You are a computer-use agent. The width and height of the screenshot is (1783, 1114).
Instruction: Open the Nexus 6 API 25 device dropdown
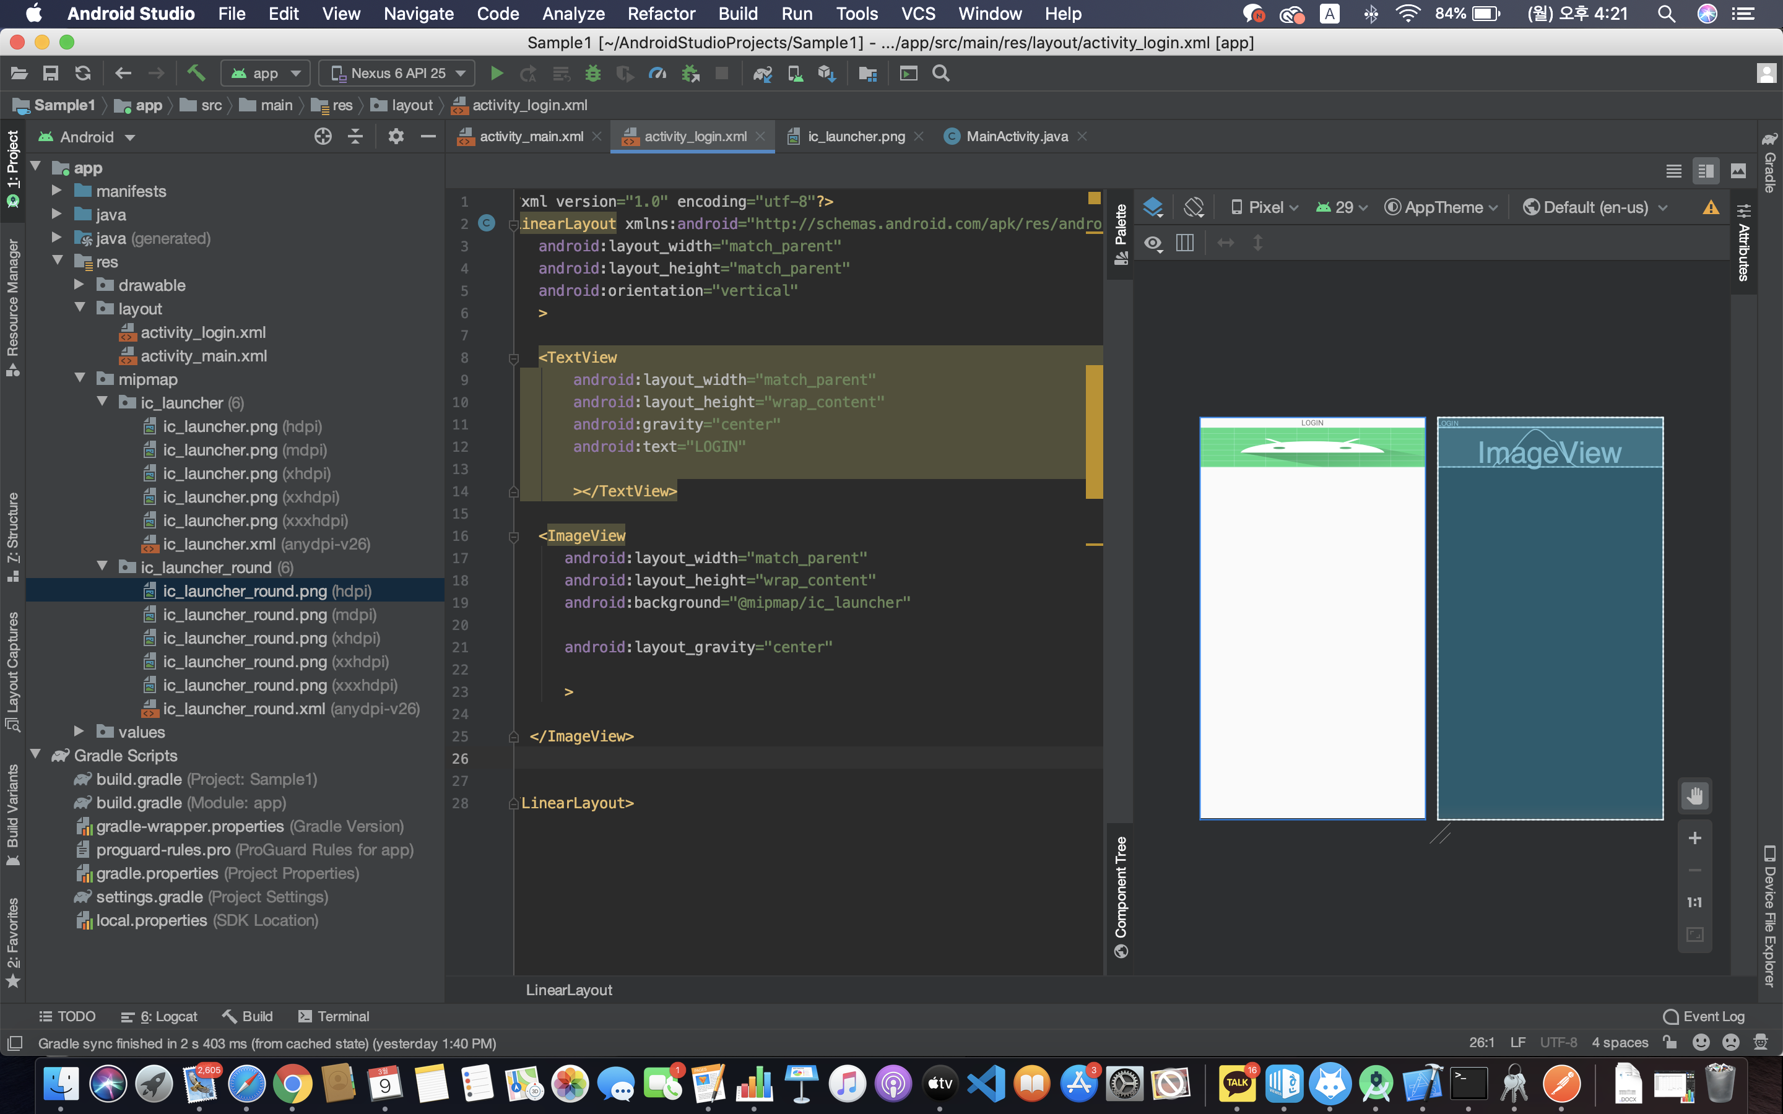click(x=398, y=73)
